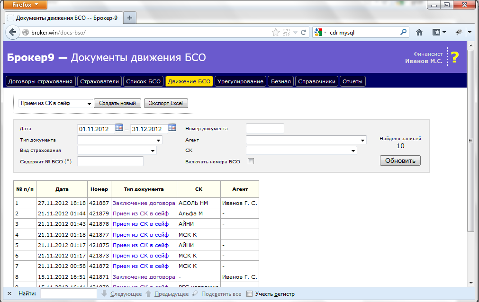Viewport: 479px width, 302px height.
Task: Click the 'Альфа М' cell
Action: pos(199,213)
